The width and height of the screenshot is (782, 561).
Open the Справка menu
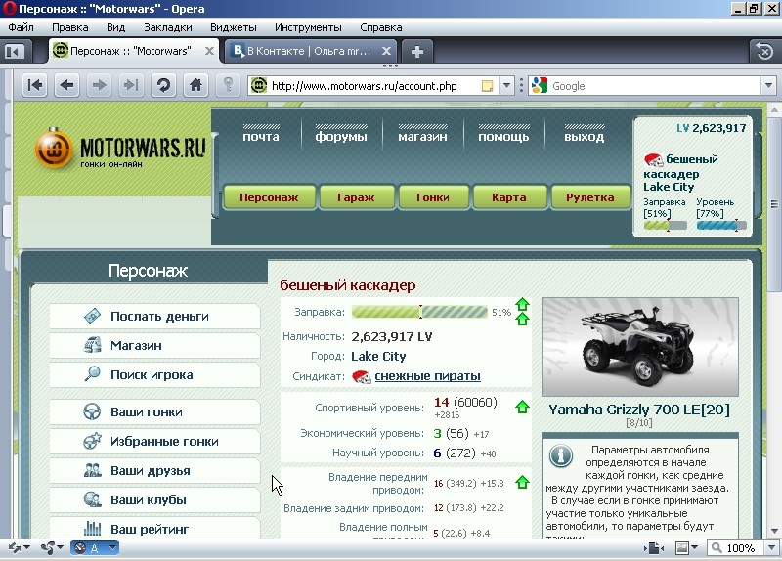click(x=381, y=27)
